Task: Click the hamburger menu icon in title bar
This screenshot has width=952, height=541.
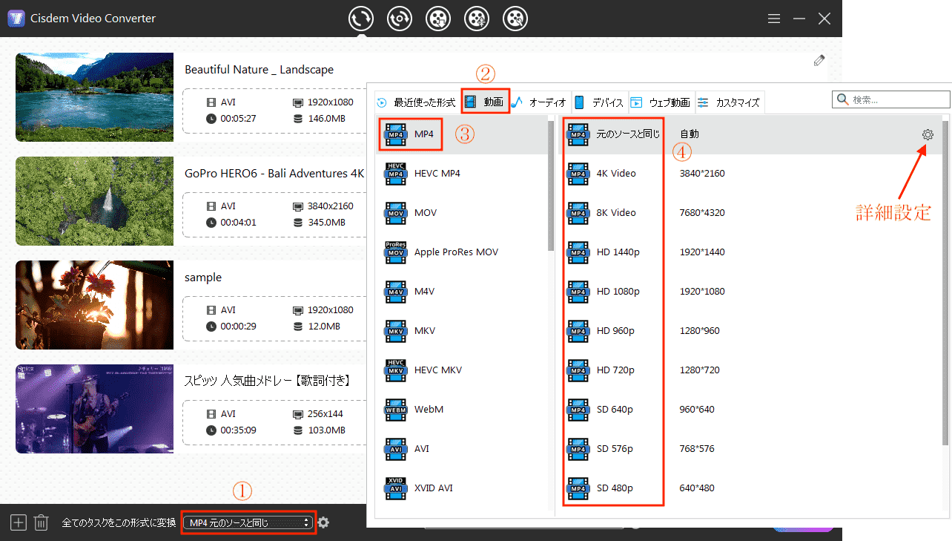Action: pos(773,19)
